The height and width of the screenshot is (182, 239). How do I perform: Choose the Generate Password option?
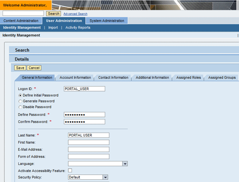[x=20, y=101]
